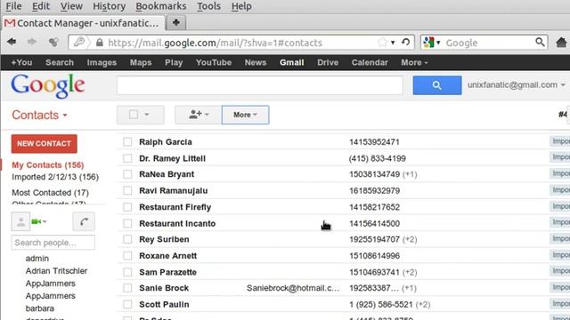Open the View menu
Screen dimensions: 570x320
71,6
